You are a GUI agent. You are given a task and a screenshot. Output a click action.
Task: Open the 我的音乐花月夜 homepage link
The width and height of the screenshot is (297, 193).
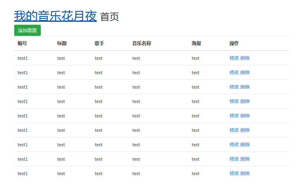[x=55, y=16]
